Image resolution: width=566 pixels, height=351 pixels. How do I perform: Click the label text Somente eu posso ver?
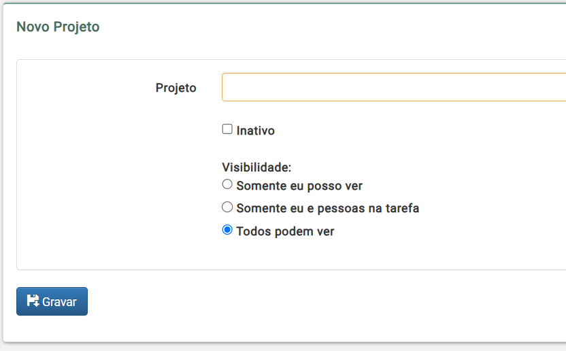(x=299, y=186)
